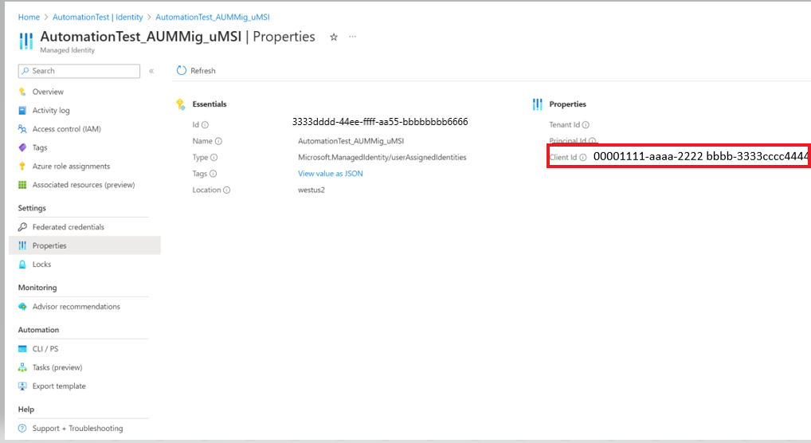The height and width of the screenshot is (443, 811).
Task: Click the Azure role assignments key icon
Action: pos(22,166)
